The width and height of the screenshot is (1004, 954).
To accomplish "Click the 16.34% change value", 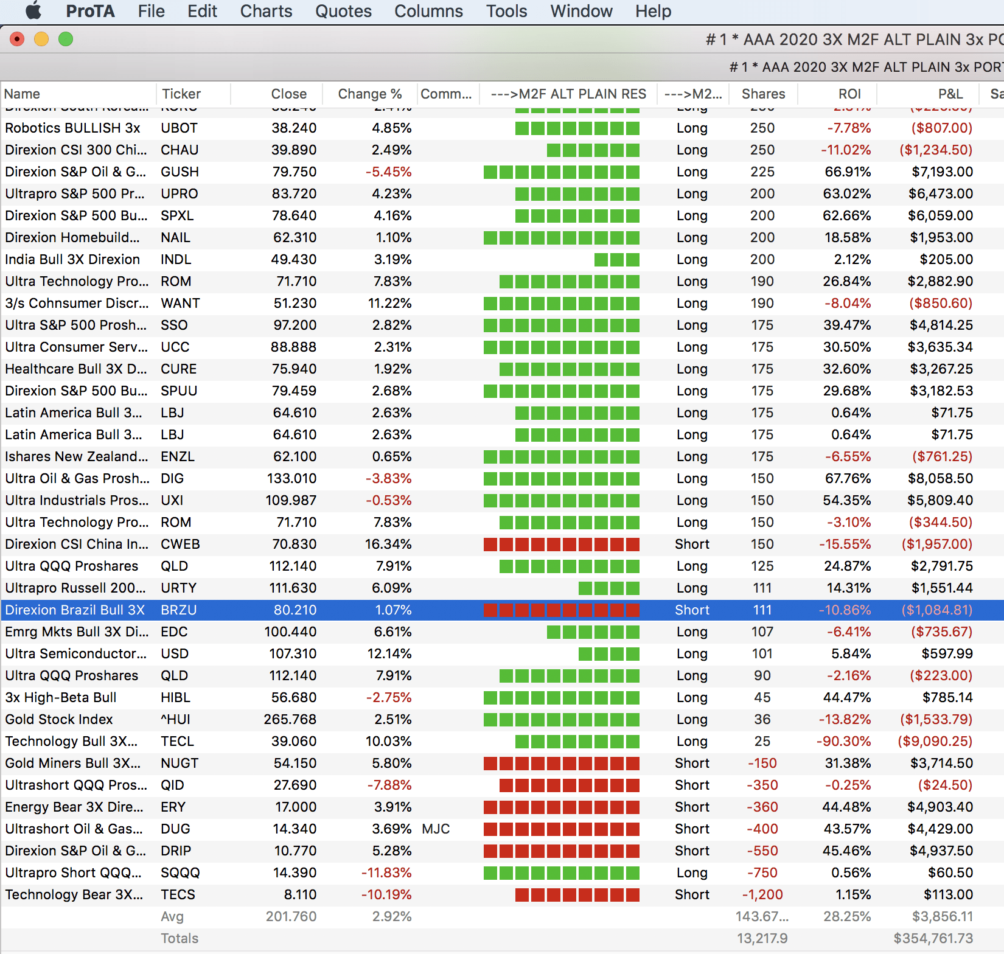I will (x=388, y=544).
